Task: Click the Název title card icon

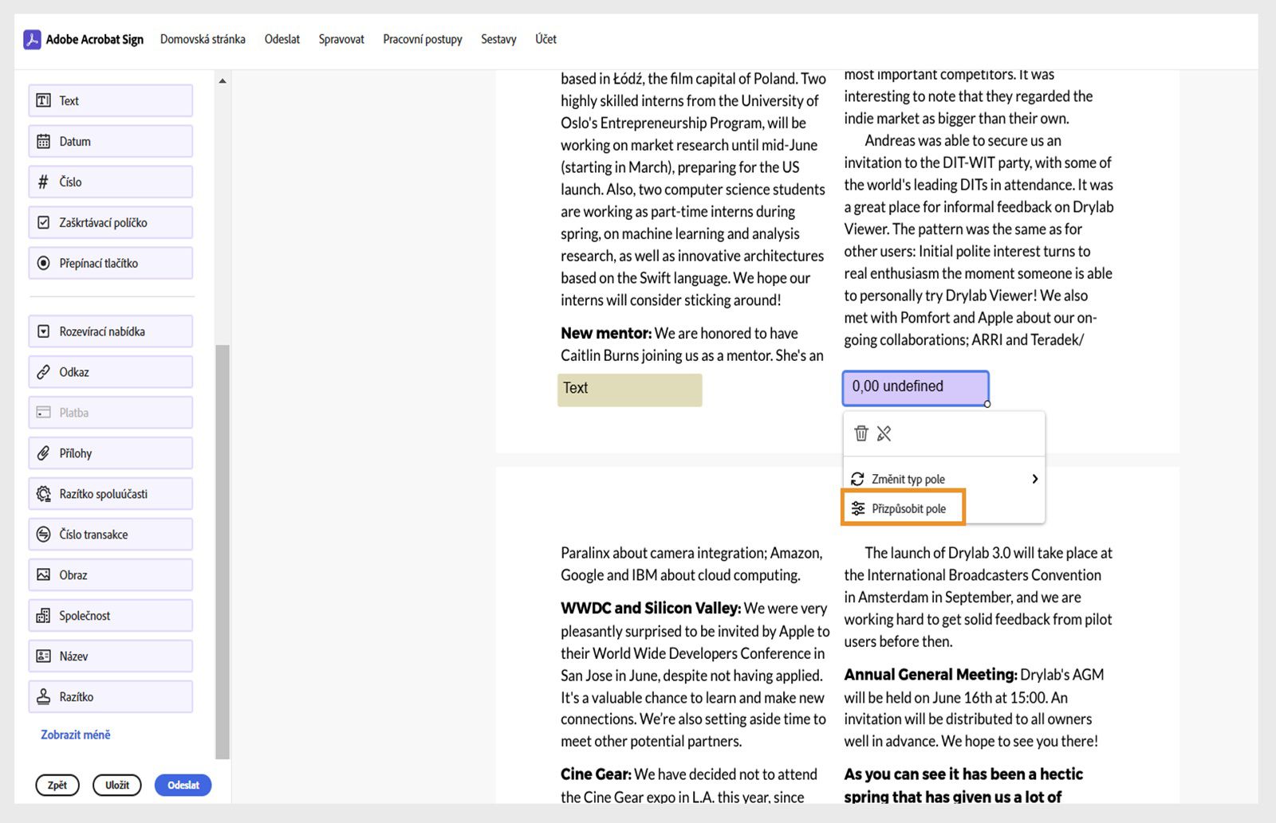Action: pyautogui.click(x=44, y=656)
